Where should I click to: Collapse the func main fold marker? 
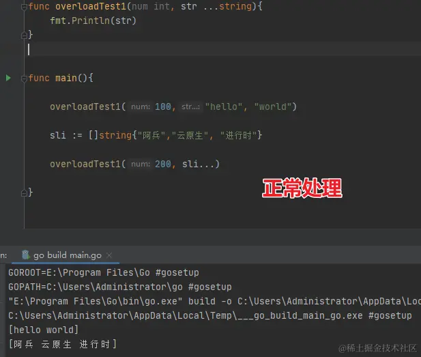pyautogui.click(x=24, y=78)
